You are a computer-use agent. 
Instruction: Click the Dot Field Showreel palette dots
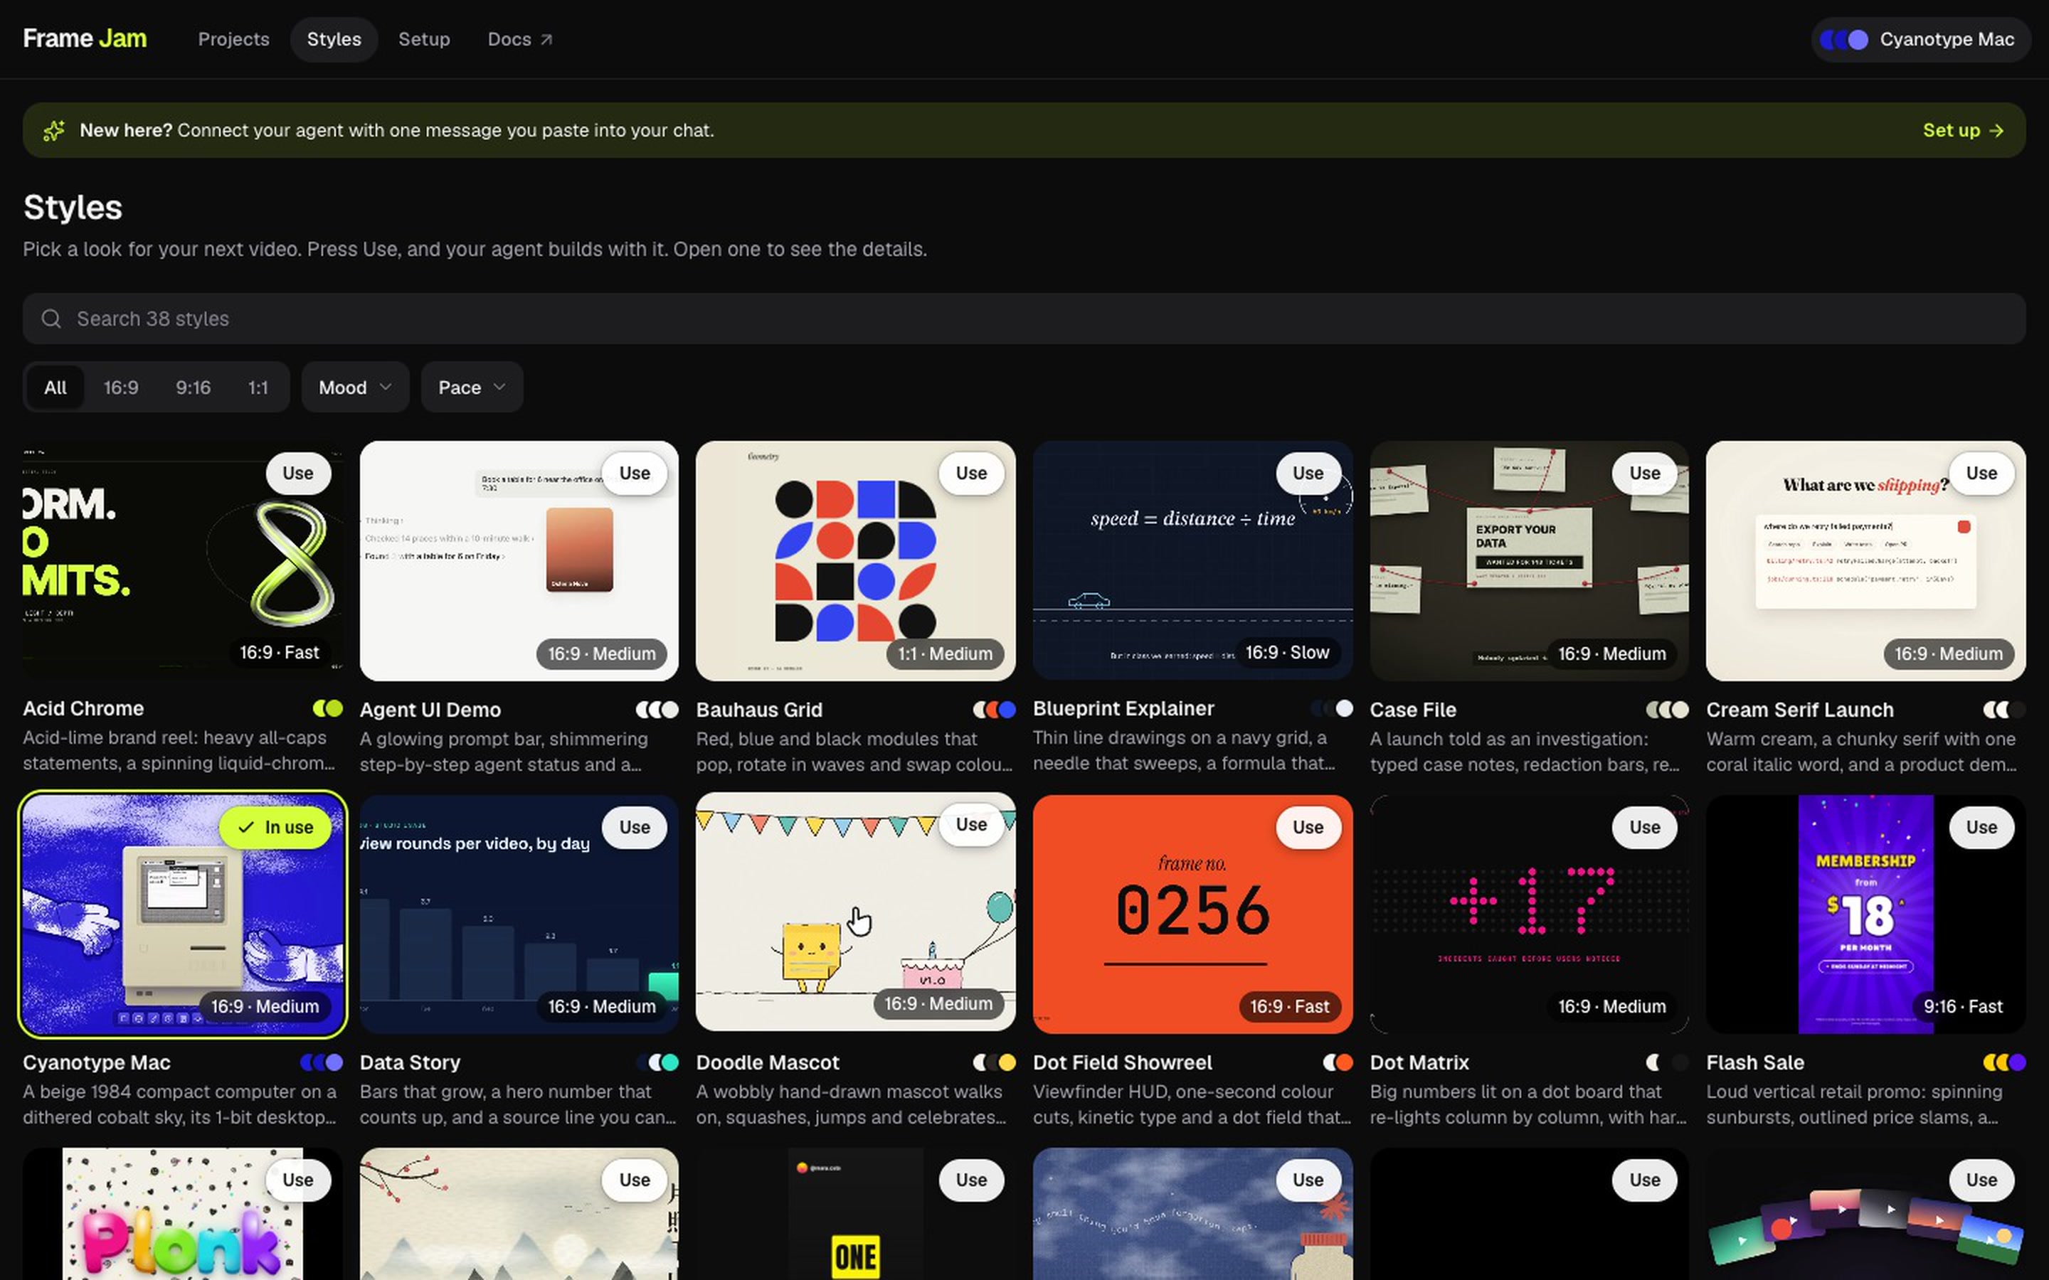1338,1062
